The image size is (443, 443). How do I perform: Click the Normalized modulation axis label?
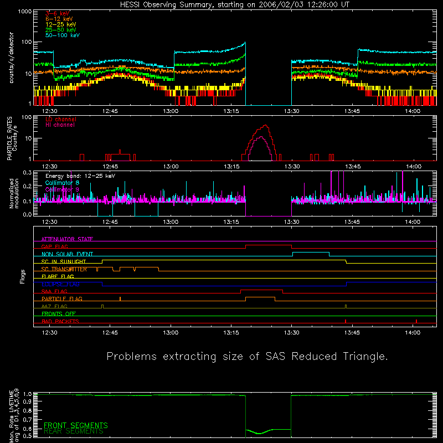pyautogui.click(x=14, y=193)
